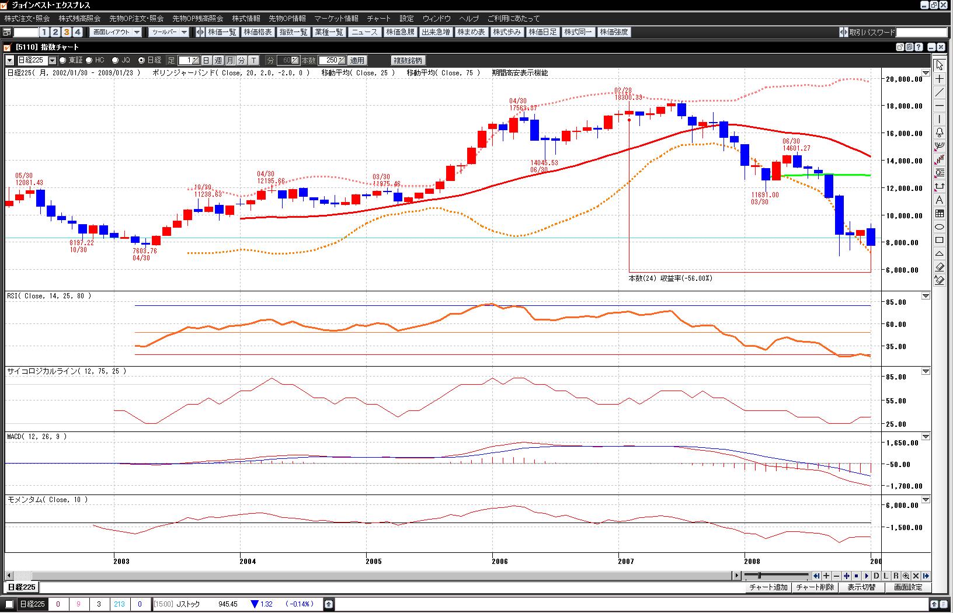Activate the text annotation 'A' tool
Screen dimensions: 953x613
[x=940, y=200]
